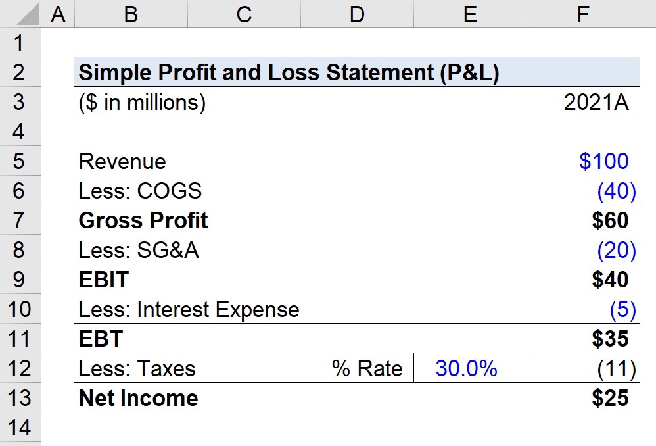Image resolution: width=656 pixels, height=446 pixels.
Task: Click the (20) SG&A value cell
Action: [x=616, y=251]
